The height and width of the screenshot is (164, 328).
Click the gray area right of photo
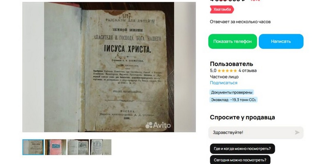[185, 67]
